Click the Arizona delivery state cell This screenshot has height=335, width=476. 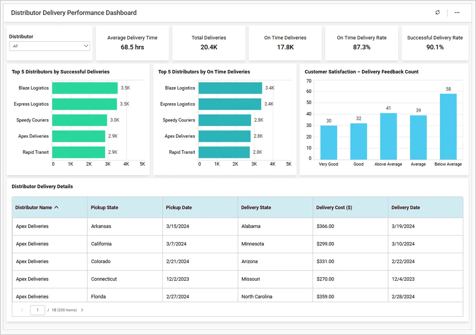[275, 262]
